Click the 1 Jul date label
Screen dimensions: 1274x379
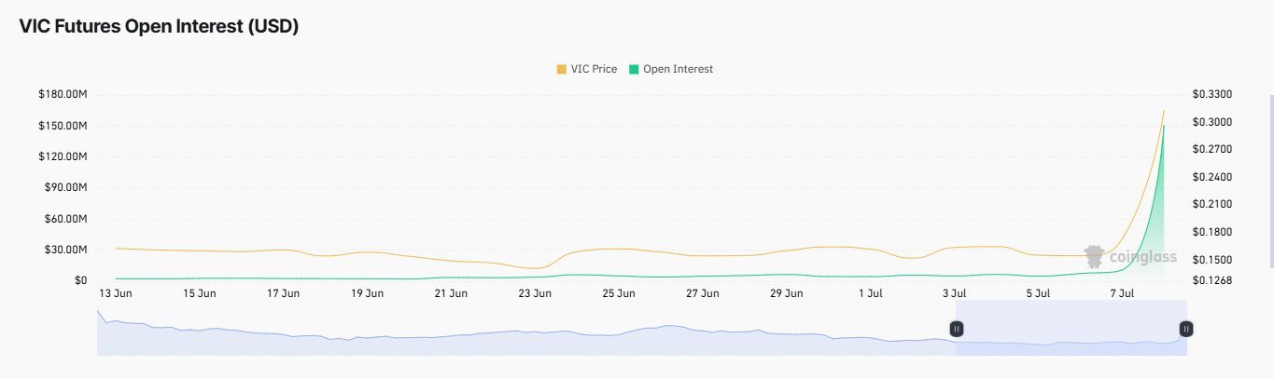click(870, 293)
